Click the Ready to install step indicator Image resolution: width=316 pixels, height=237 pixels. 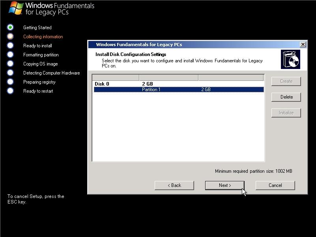point(10,45)
